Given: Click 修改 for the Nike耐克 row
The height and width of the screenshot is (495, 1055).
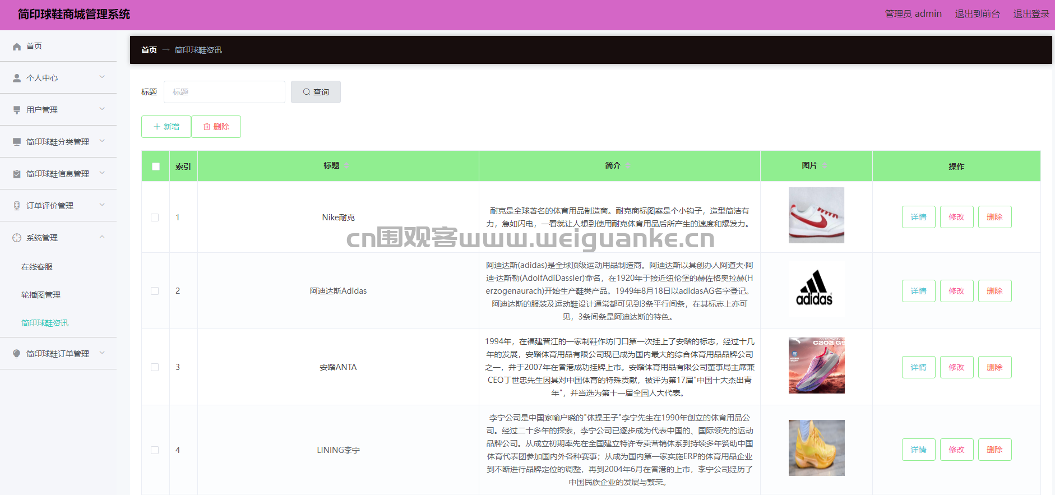Looking at the screenshot, I should point(957,217).
